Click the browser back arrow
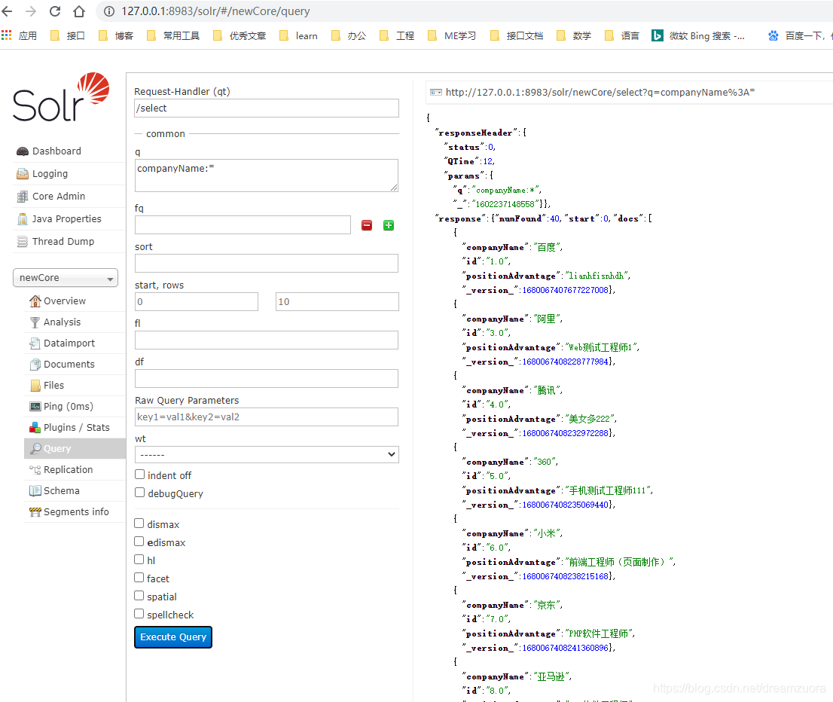The height and width of the screenshot is (702, 833). tap(7, 11)
